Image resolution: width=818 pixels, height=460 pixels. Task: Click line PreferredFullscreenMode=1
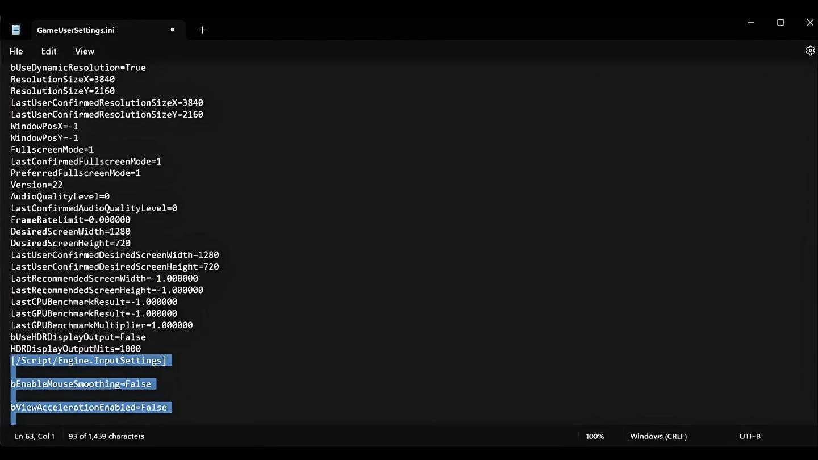click(76, 173)
